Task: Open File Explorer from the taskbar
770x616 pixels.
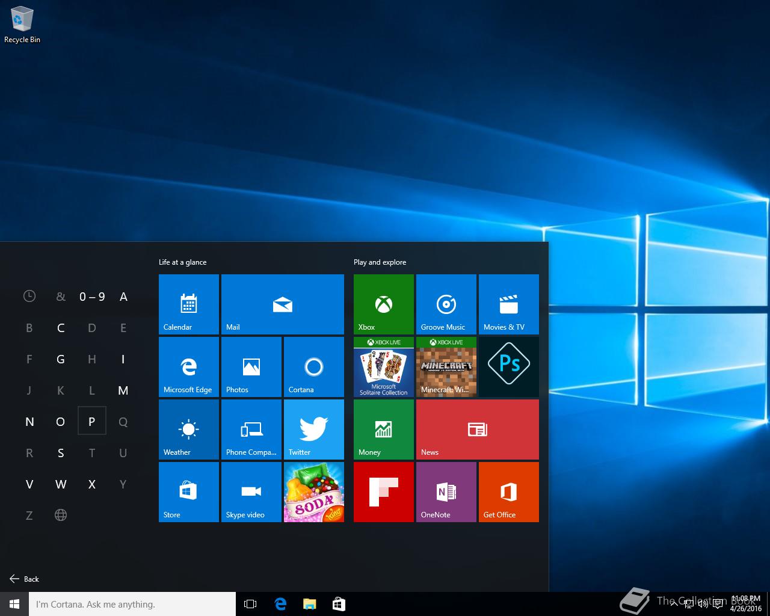Action: [x=309, y=604]
